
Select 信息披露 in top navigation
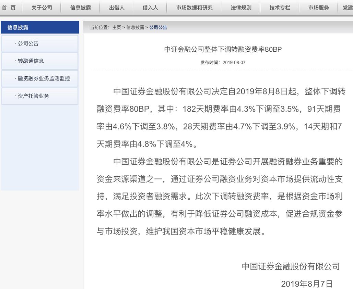81,8
